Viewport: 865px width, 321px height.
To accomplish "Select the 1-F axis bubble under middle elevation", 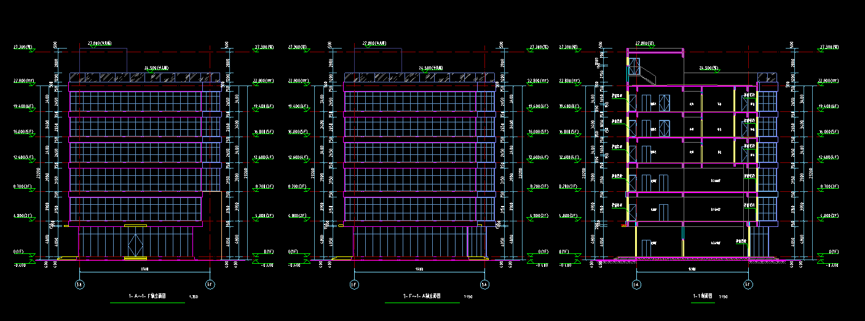I will point(354,285).
